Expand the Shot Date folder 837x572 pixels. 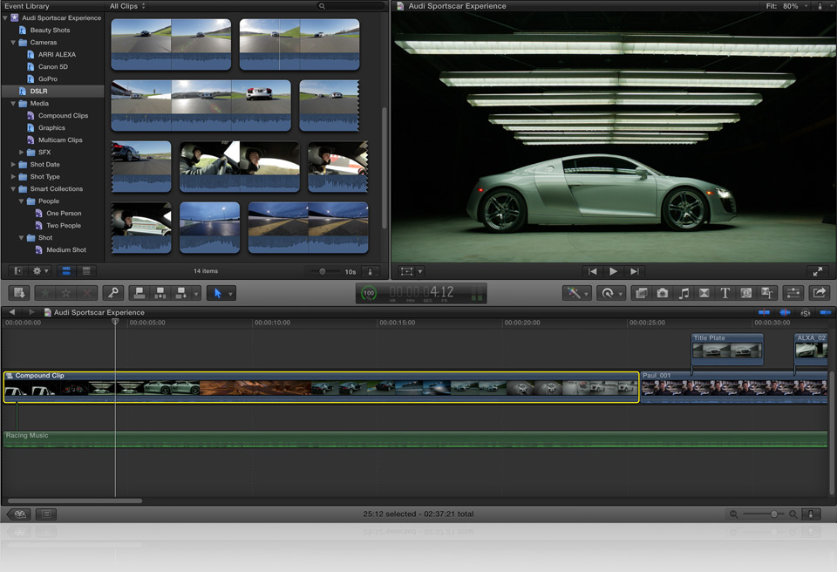coord(13,165)
